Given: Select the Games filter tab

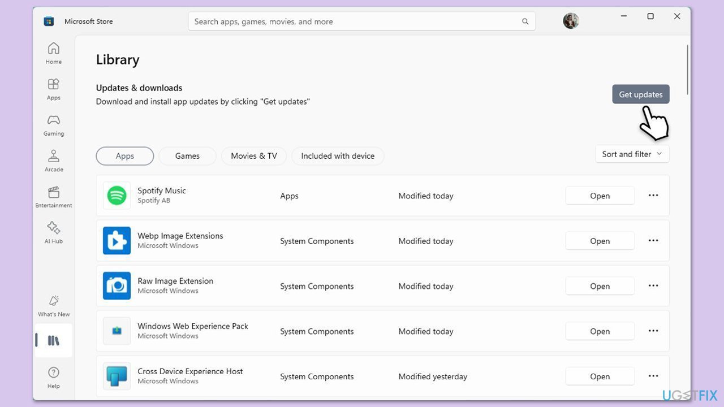Looking at the screenshot, I should point(187,156).
